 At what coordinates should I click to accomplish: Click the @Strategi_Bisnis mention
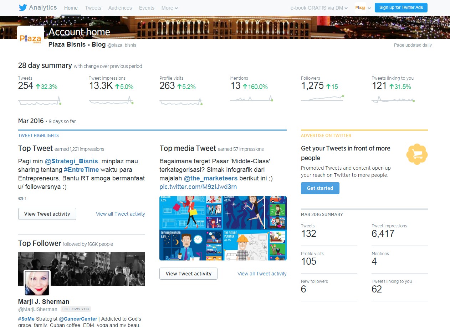[x=71, y=161]
